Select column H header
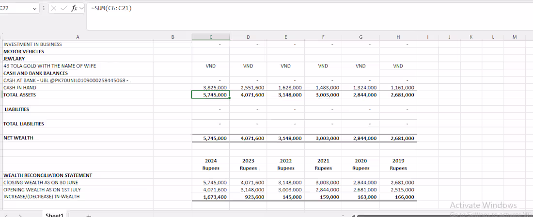This screenshot has height=217, width=533. click(x=398, y=37)
